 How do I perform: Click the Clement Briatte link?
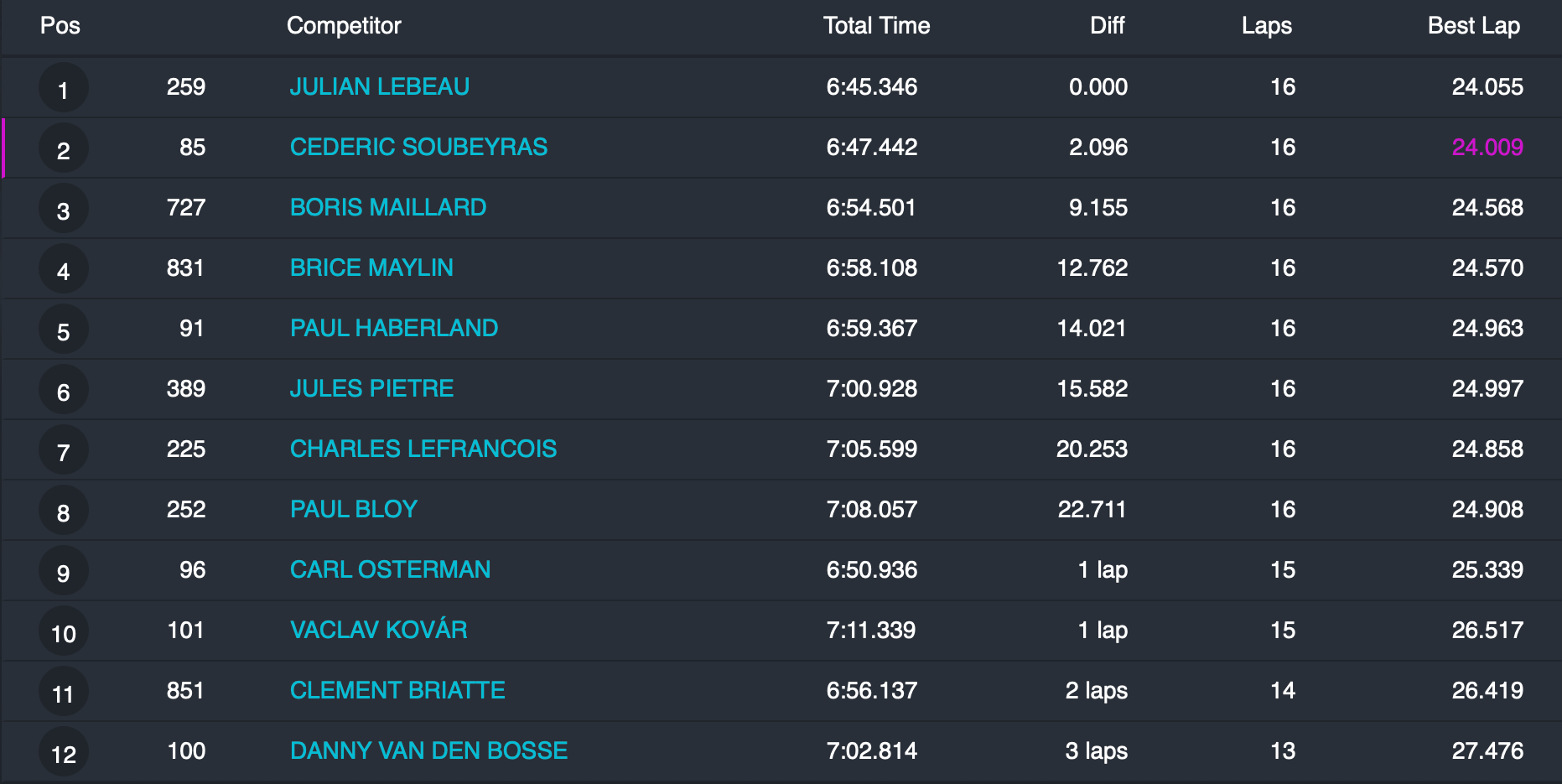[397, 691]
